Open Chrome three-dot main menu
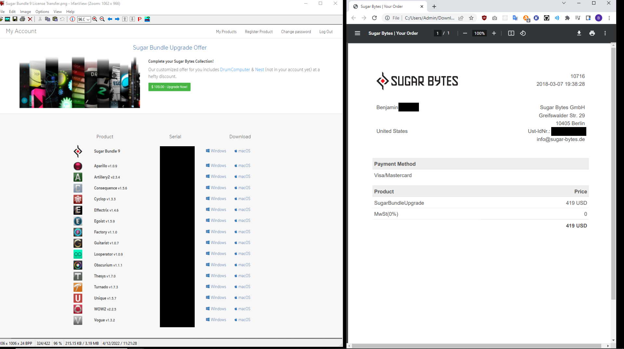 coord(609,18)
